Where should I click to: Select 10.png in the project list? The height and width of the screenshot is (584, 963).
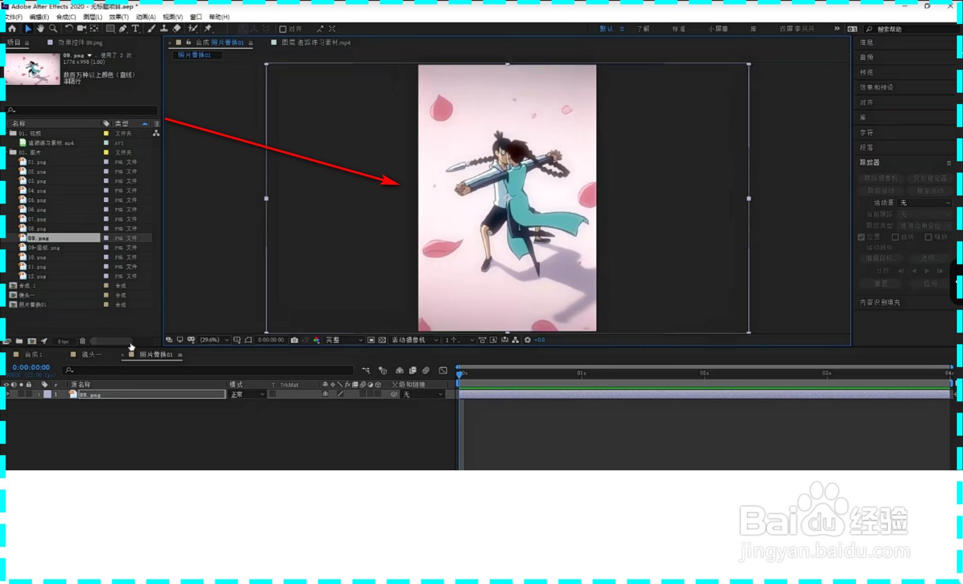coord(37,257)
